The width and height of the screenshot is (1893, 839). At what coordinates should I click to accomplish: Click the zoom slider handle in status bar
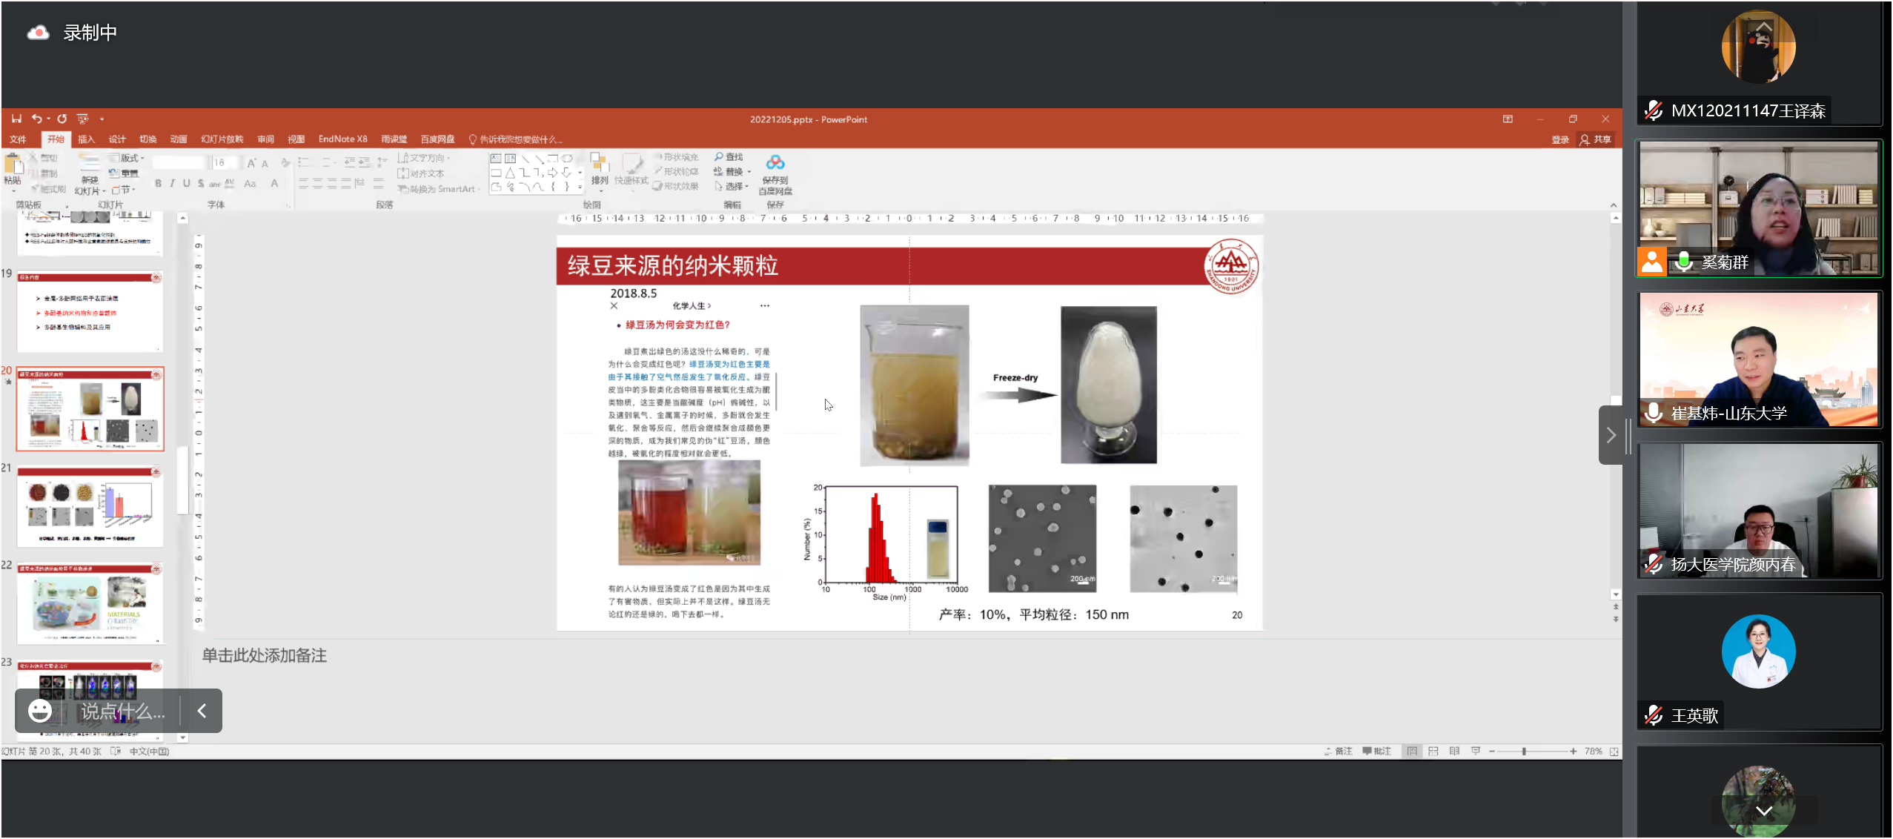(x=1524, y=751)
